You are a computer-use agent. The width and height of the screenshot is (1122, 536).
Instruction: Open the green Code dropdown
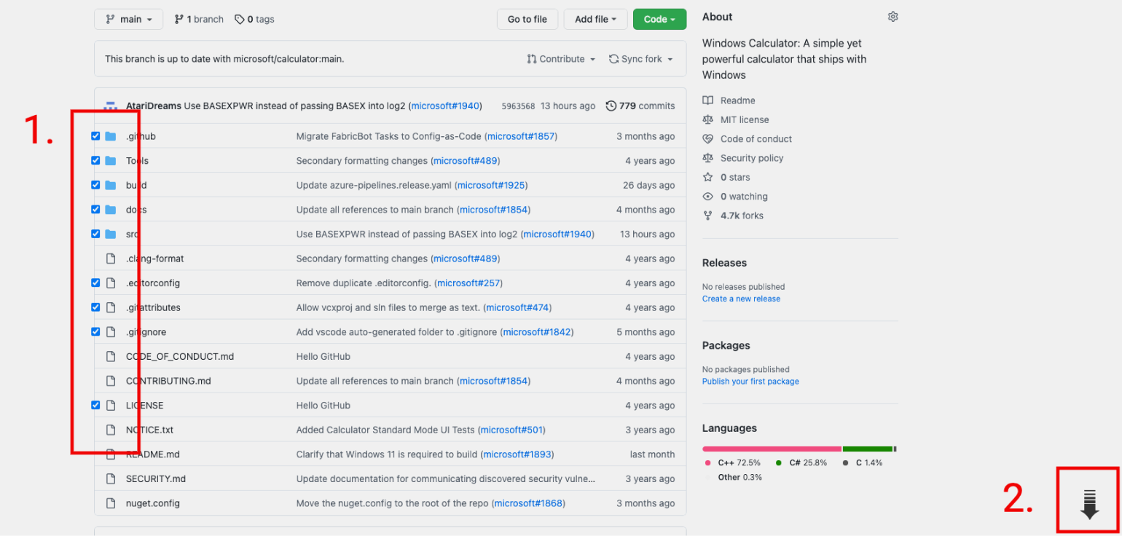click(x=659, y=19)
